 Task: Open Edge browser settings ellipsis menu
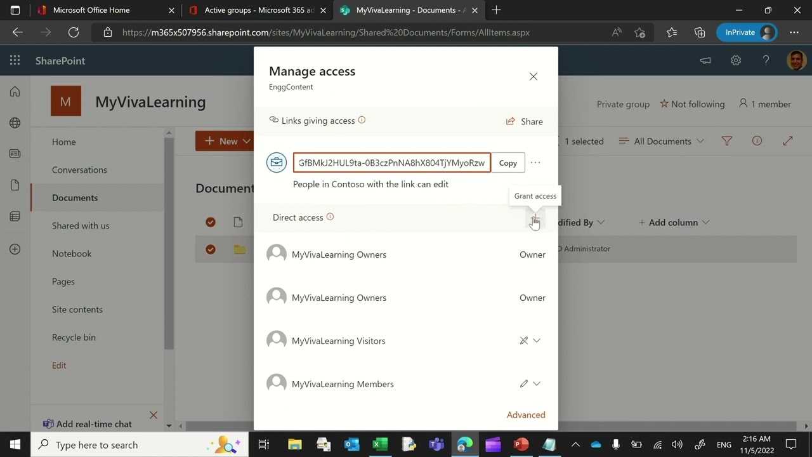794,32
